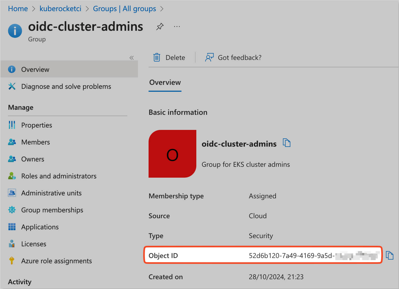Select the Licenses entry
Viewport: 399px width, 289px height.
[x=34, y=244]
